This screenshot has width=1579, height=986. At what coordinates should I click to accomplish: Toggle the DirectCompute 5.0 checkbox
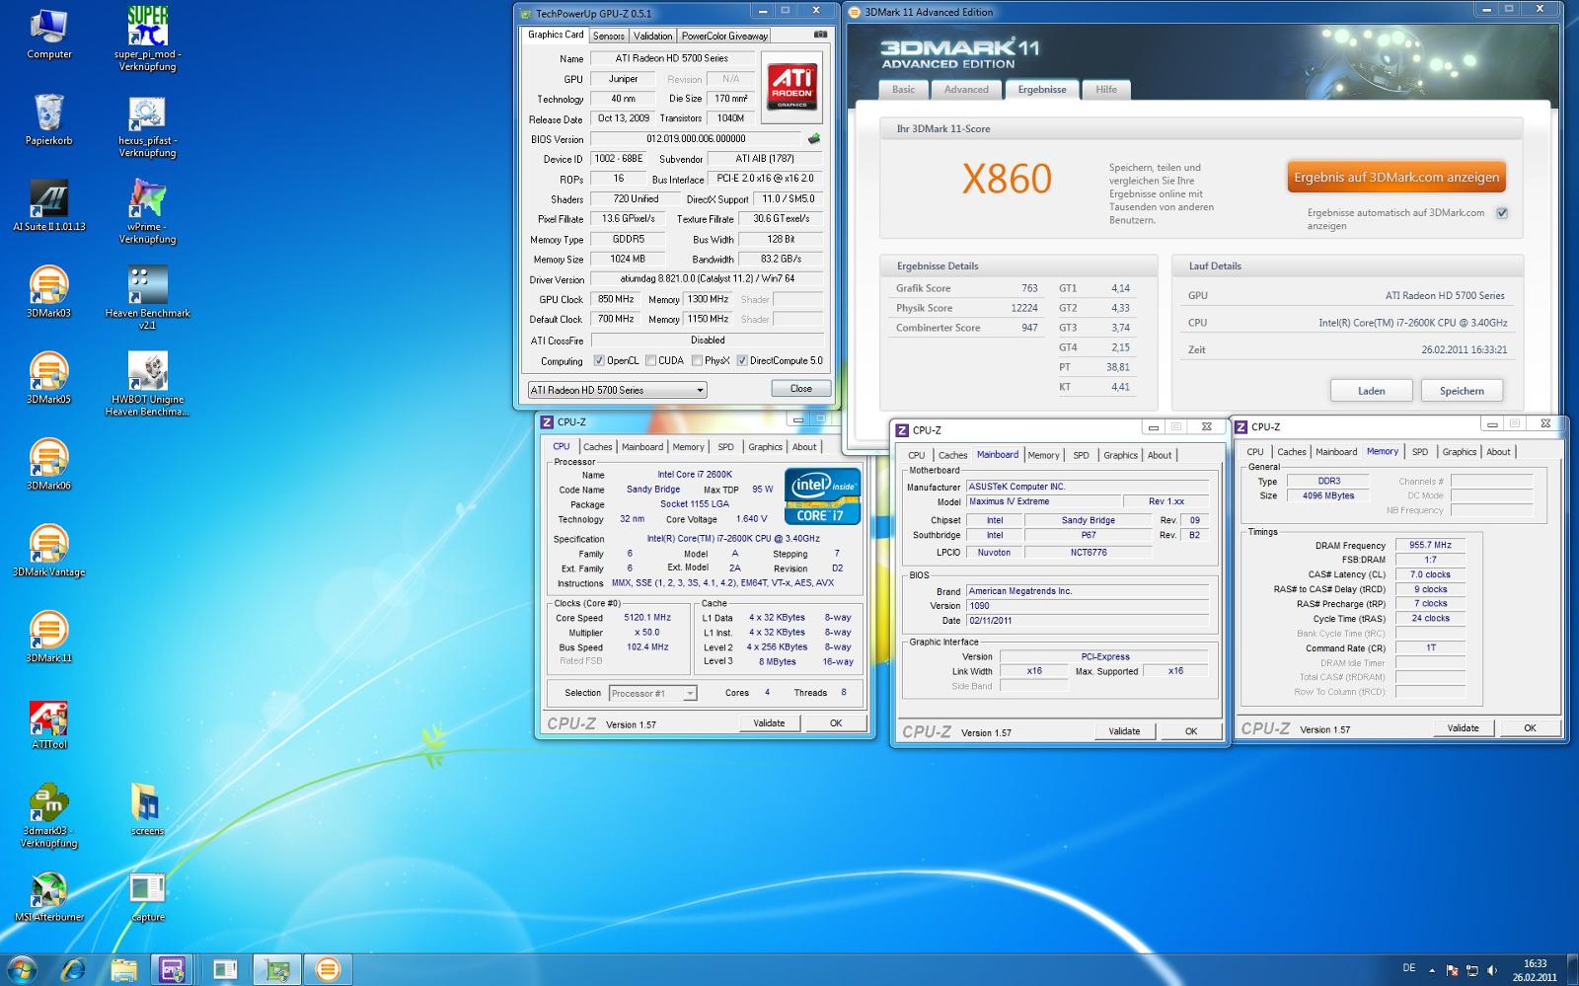[x=742, y=361]
